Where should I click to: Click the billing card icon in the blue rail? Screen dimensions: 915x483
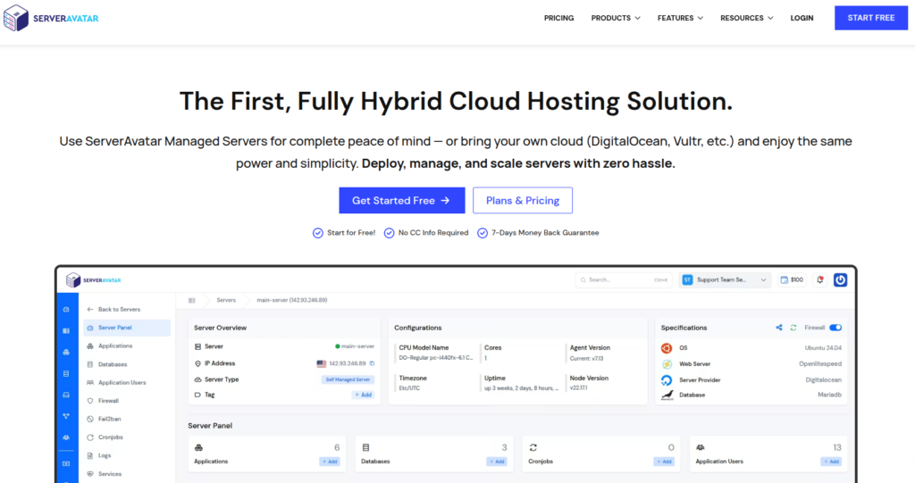point(66,463)
